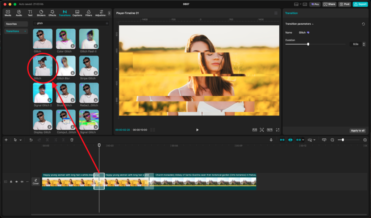Zoom out the timeline
371x218 pixels.
332,140
